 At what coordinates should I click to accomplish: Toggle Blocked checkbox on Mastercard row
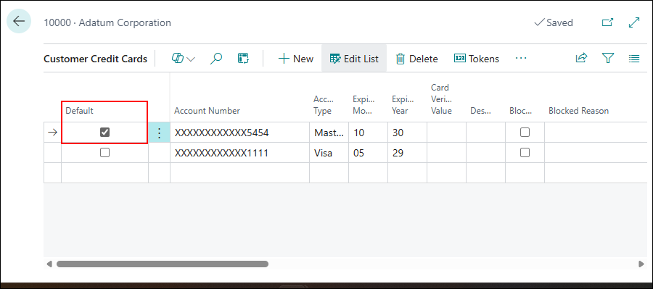pyautogui.click(x=525, y=133)
